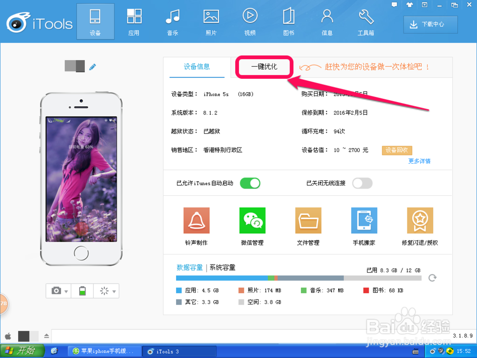Screen dimensions: 477x358
Task: Open the 图书 (Books) section
Action: [x=289, y=21]
